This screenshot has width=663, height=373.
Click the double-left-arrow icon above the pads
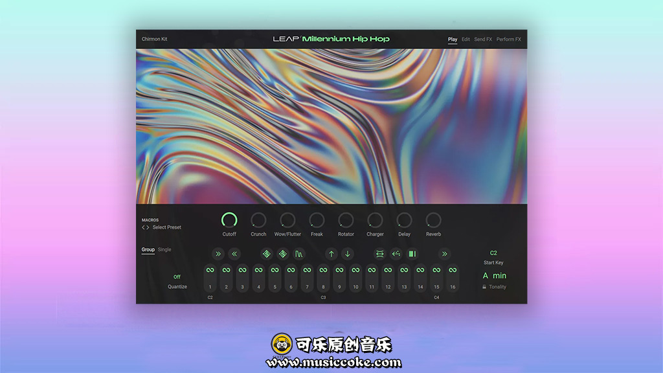pos(234,254)
